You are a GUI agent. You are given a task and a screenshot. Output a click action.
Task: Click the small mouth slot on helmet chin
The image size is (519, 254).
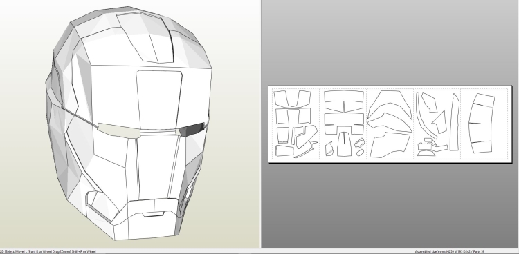tap(153, 215)
